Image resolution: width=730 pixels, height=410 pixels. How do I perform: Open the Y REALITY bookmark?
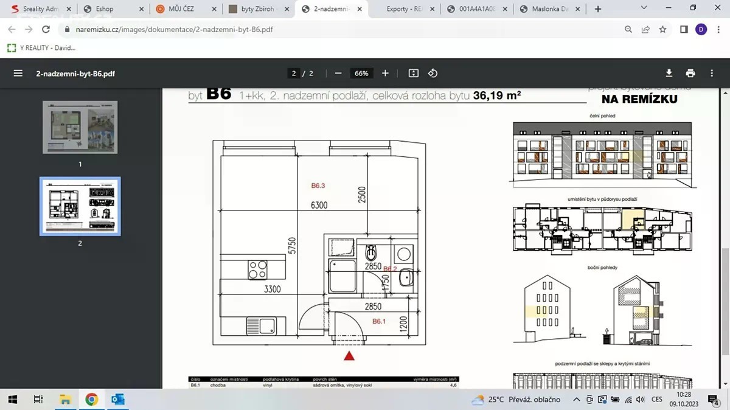coord(41,47)
